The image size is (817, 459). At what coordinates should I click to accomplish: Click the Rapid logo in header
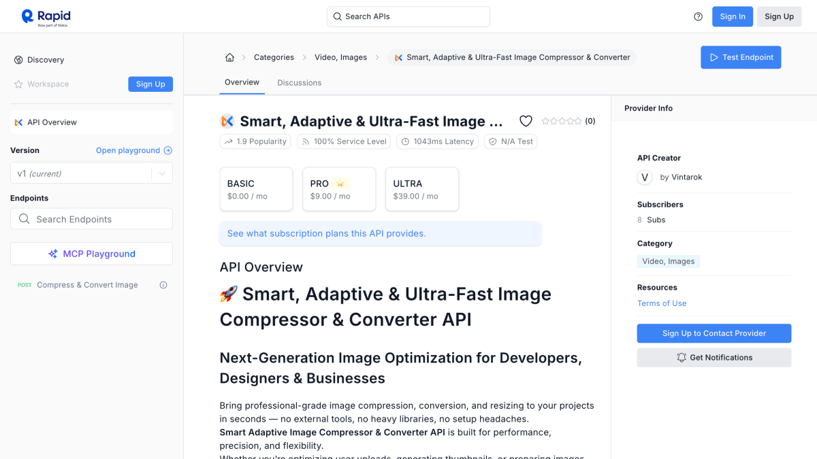[46, 17]
